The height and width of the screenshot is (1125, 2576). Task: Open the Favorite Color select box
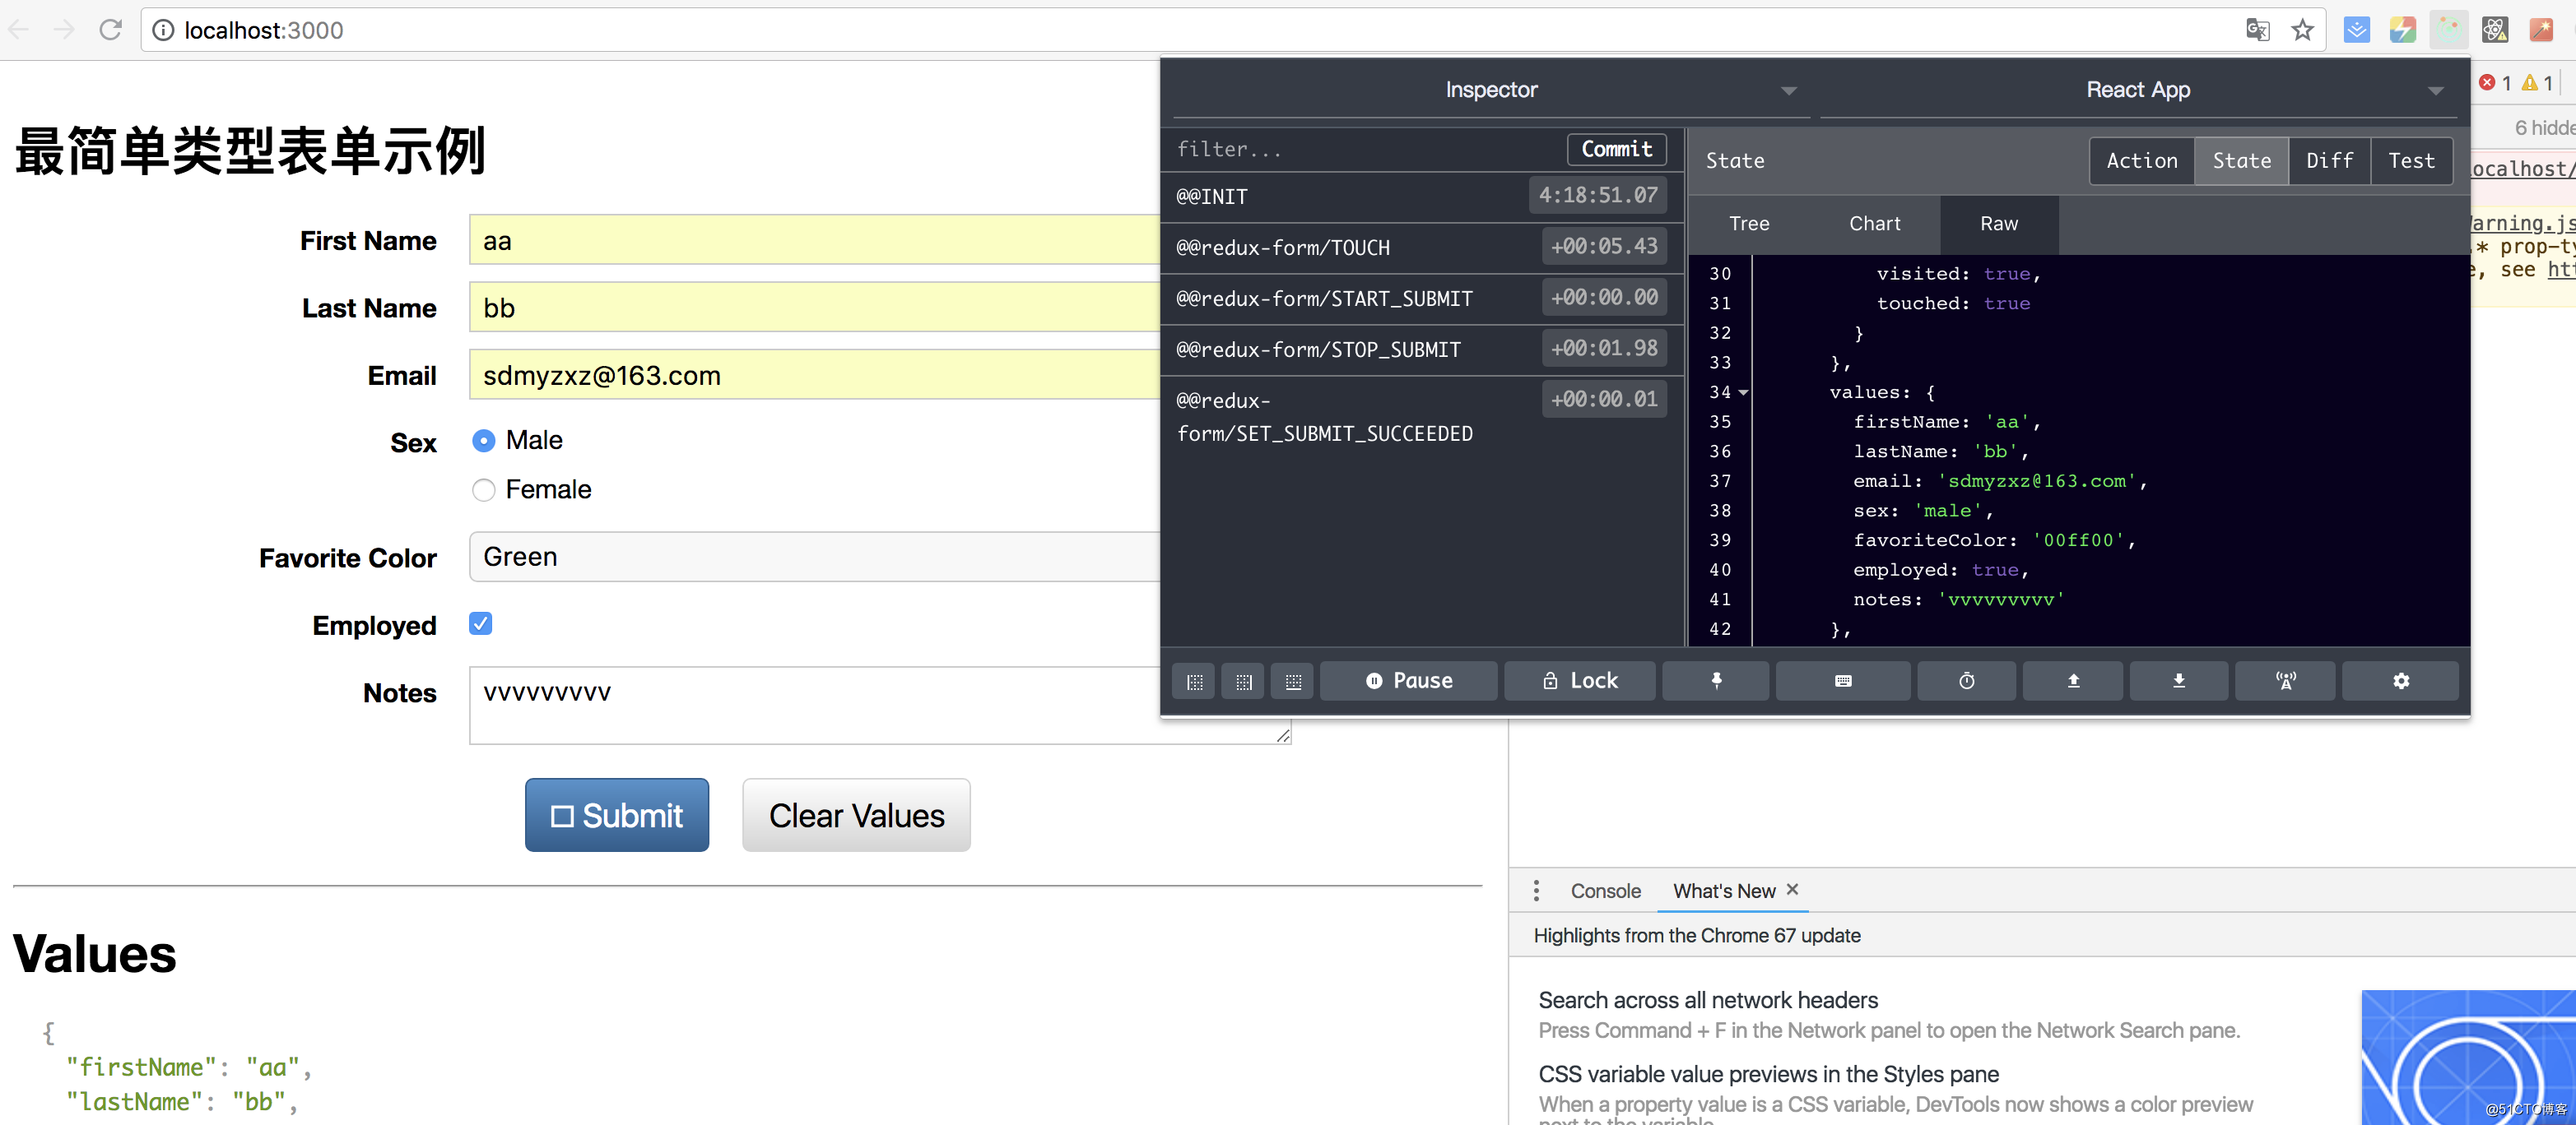[815, 557]
